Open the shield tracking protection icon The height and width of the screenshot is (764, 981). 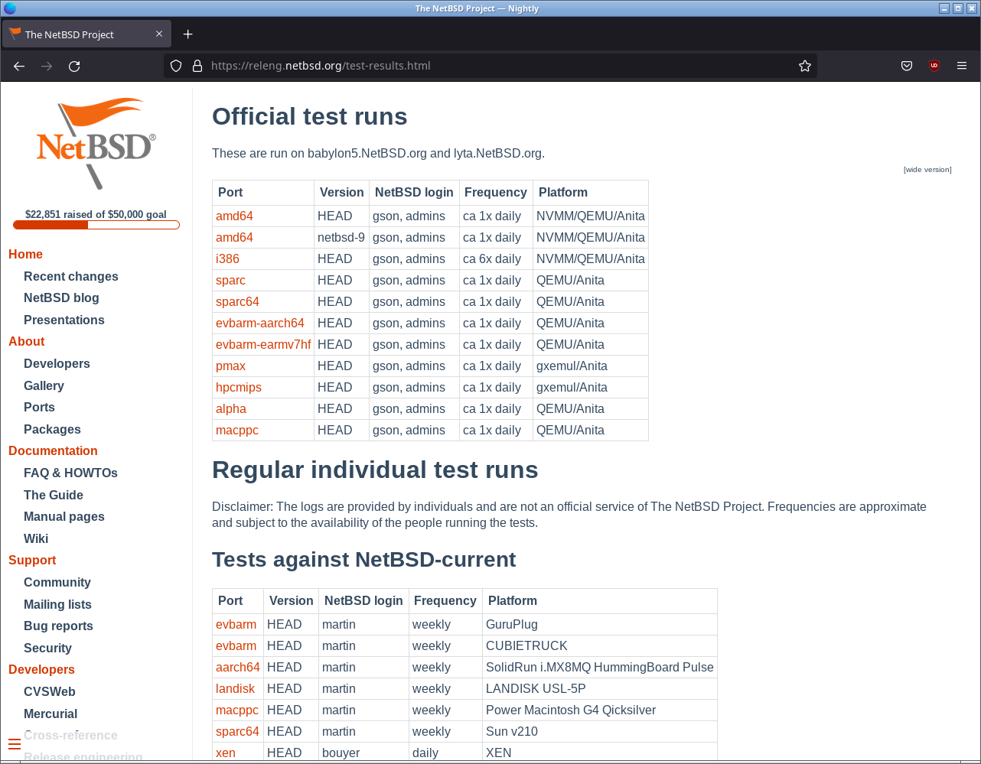click(x=176, y=66)
